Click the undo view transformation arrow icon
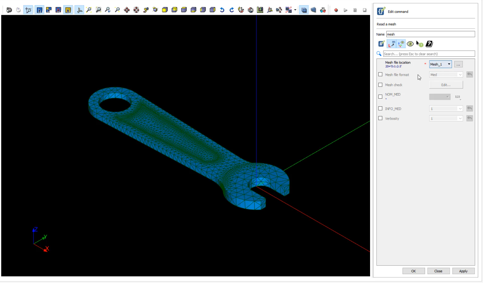The height and width of the screenshot is (283, 483). [222, 10]
